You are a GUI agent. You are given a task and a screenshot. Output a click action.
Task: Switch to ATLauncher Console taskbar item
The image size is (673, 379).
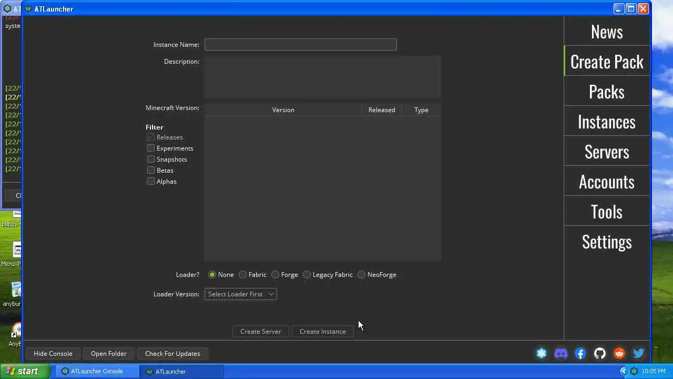[x=96, y=371]
